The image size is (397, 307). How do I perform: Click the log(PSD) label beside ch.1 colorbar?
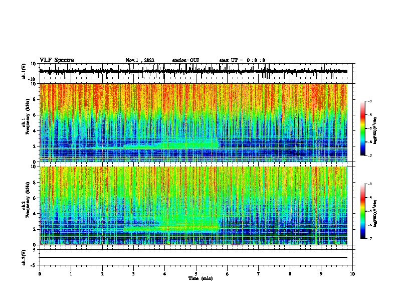pyautogui.click(x=375, y=131)
